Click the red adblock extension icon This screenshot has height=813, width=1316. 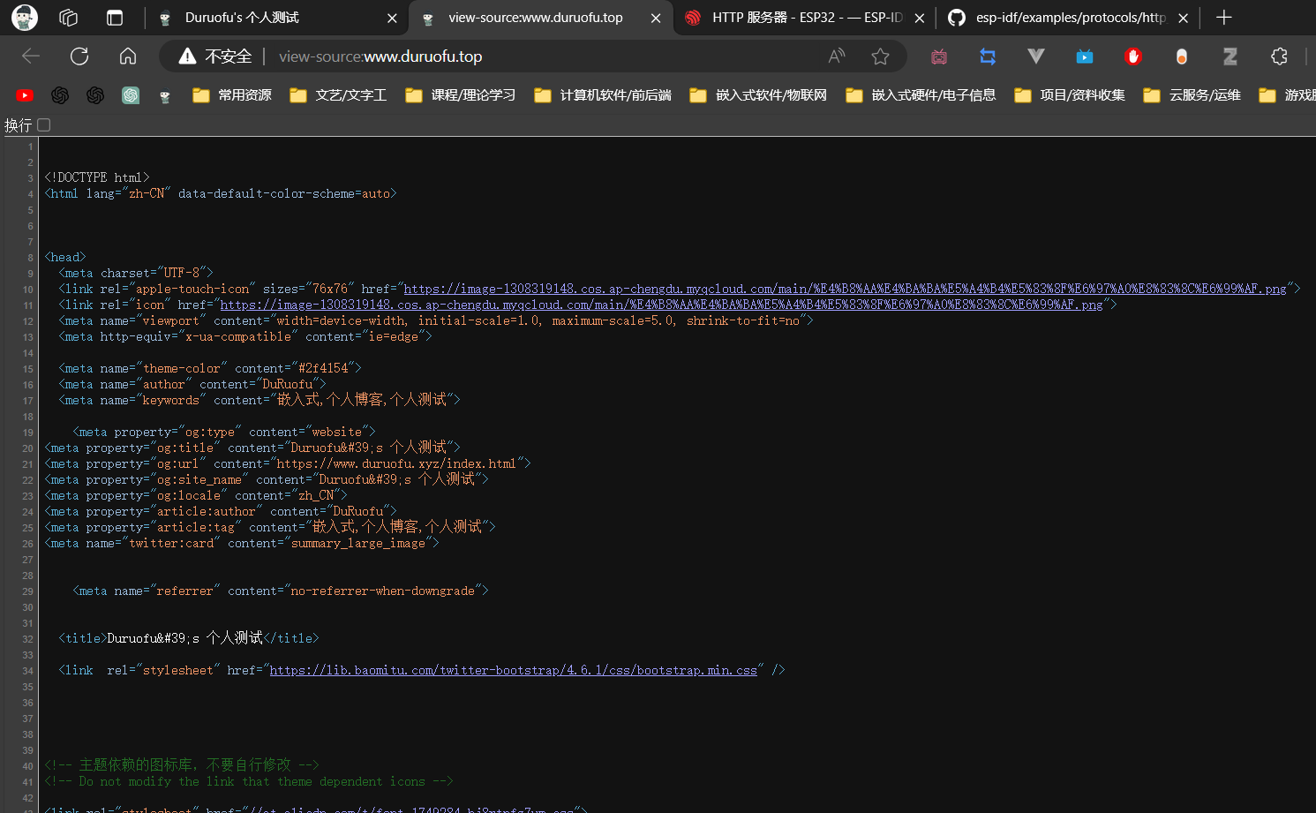point(1133,56)
